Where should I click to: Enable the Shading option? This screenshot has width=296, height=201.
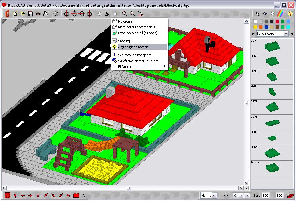[x=139, y=41]
